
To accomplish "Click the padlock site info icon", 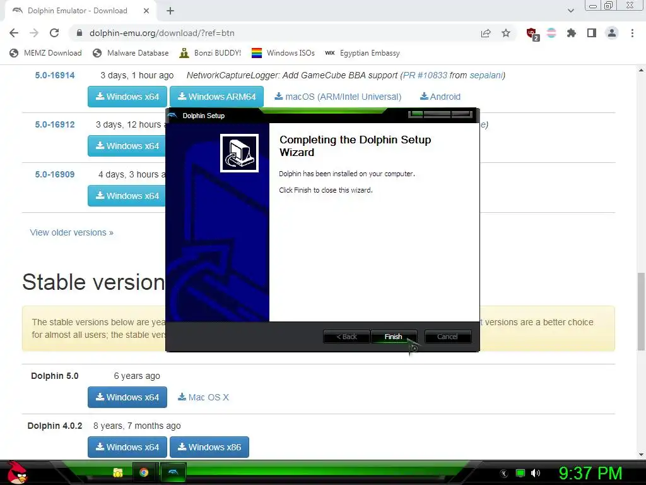I will click(79, 33).
